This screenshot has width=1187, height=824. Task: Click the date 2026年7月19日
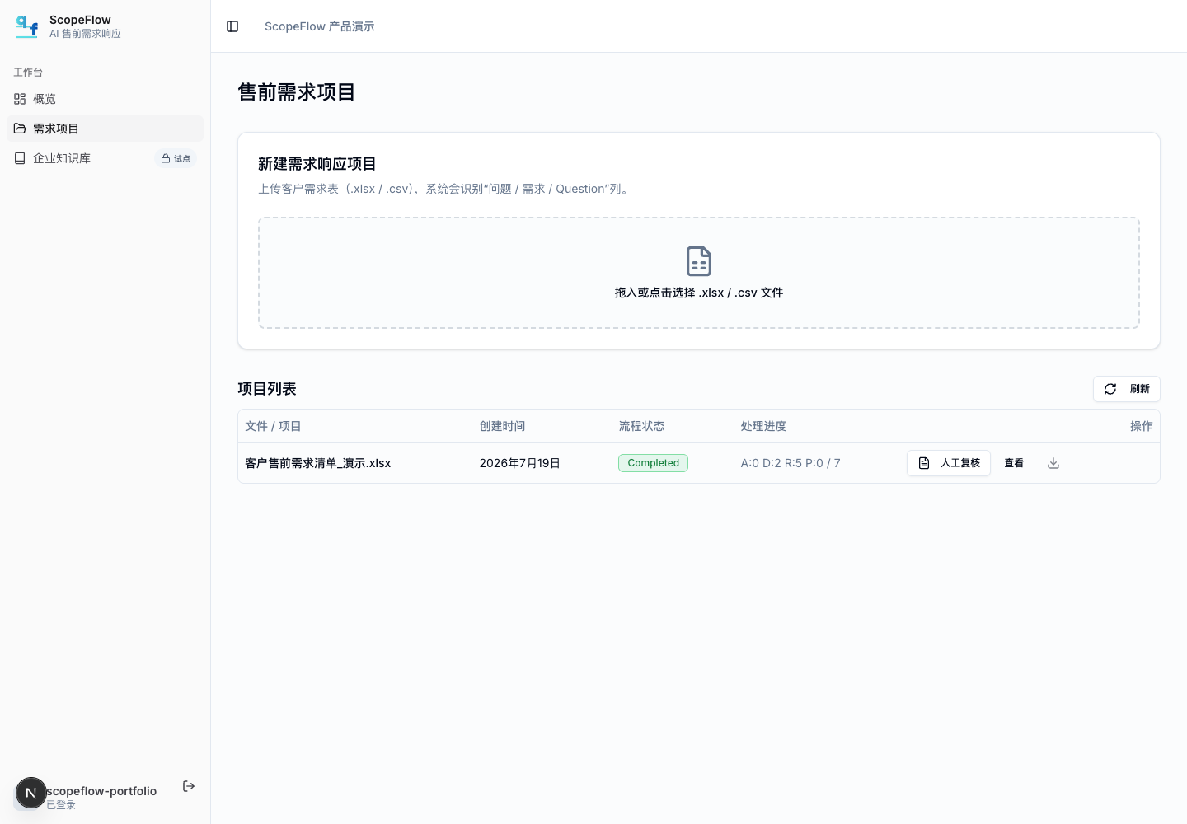point(520,463)
